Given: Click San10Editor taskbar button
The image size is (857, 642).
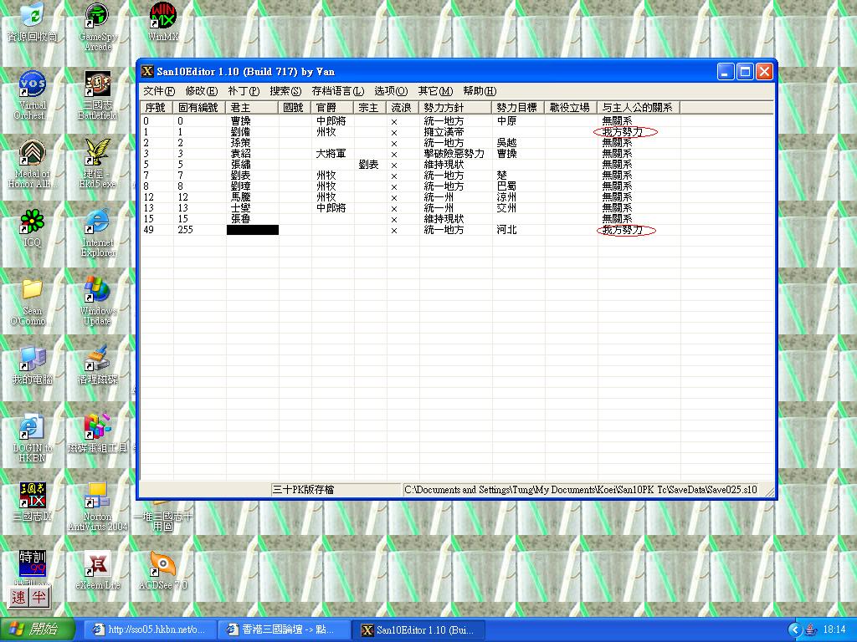Looking at the screenshot, I should pos(418,629).
